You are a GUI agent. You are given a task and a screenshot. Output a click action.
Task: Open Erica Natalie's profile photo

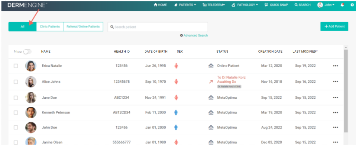pos(31,66)
